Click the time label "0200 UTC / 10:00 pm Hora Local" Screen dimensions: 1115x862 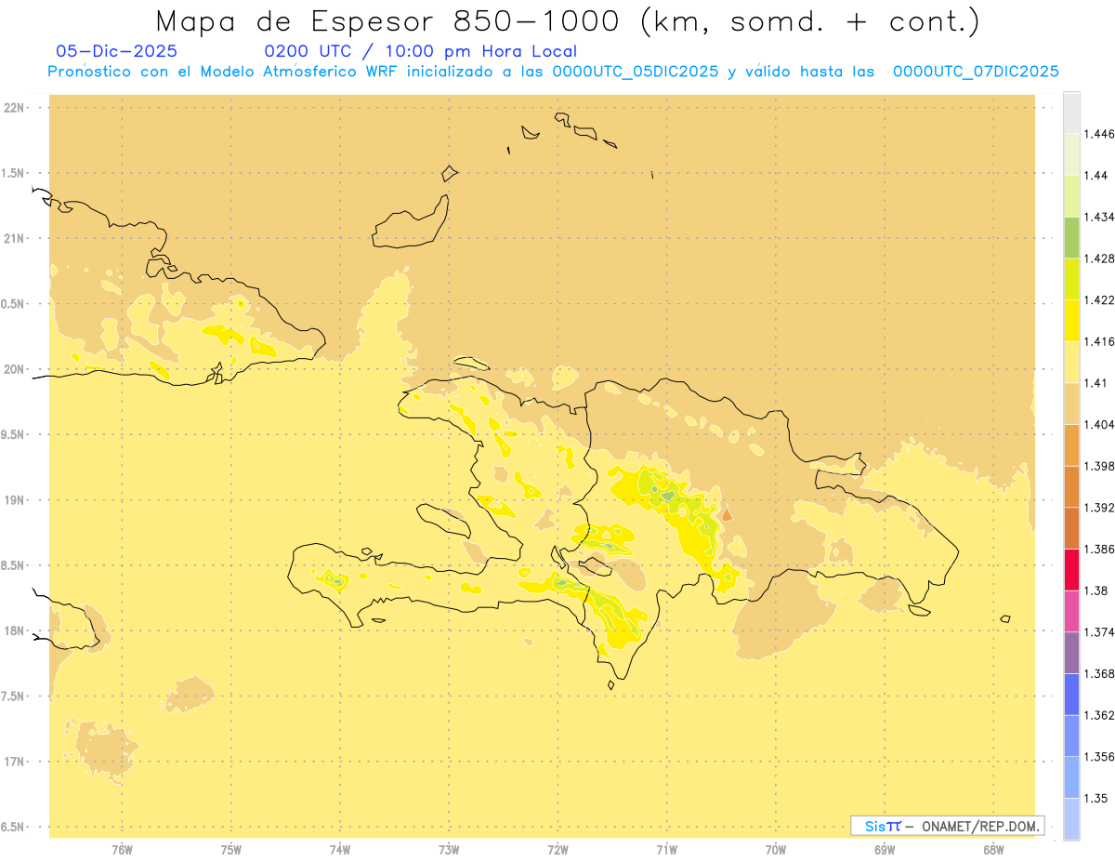[421, 52]
